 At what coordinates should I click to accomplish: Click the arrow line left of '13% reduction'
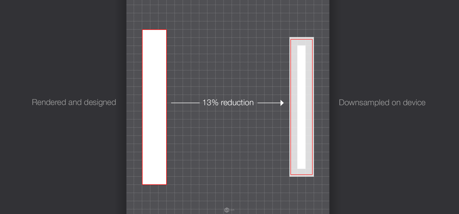[185, 103]
